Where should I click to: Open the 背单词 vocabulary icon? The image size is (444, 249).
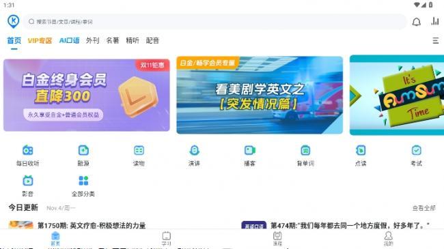pos(305,150)
